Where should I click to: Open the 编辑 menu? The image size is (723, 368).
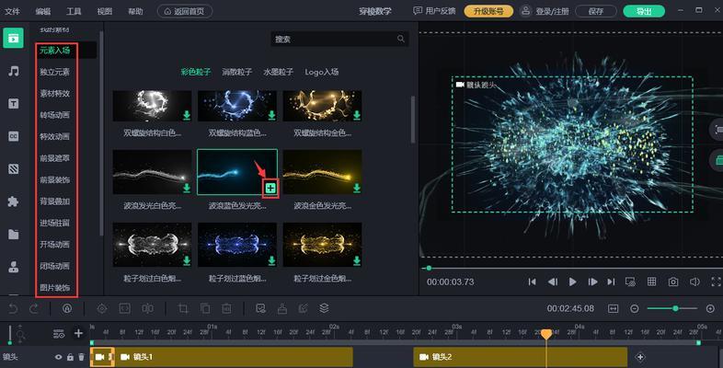pyautogui.click(x=43, y=11)
